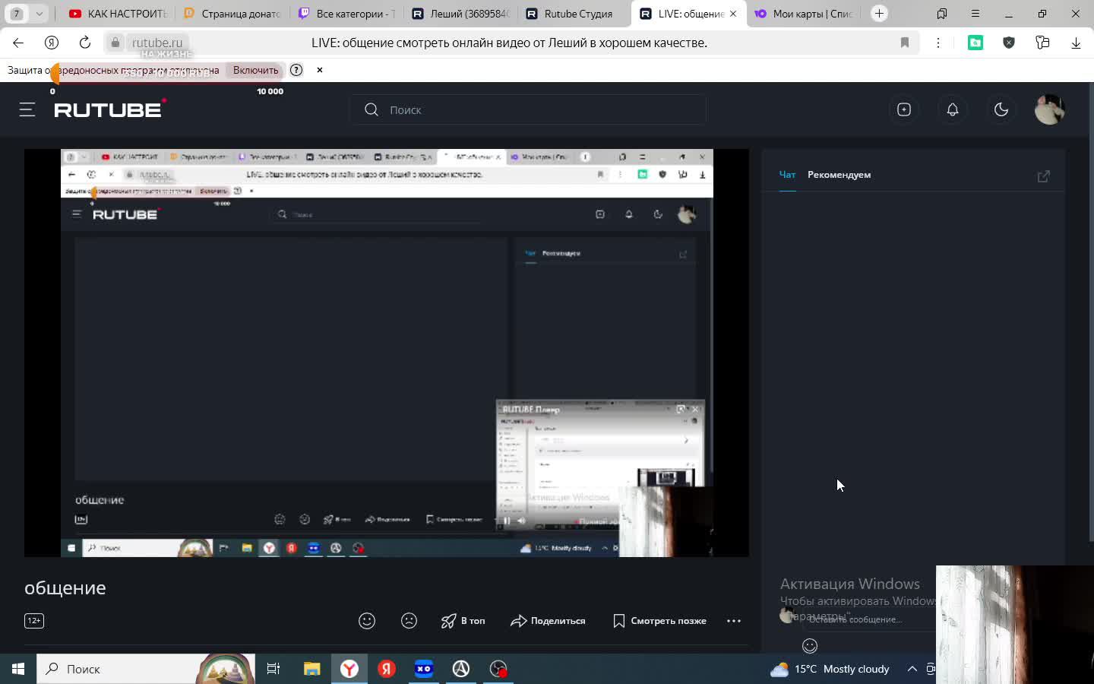Open the extension icon beside the downloads arrow
This screenshot has width=1094, height=684.
coord(1042,43)
